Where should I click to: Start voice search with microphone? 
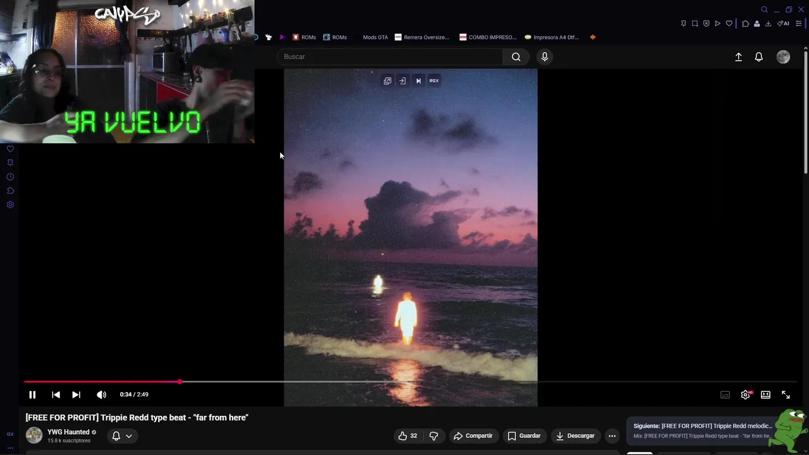pyautogui.click(x=544, y=57)
